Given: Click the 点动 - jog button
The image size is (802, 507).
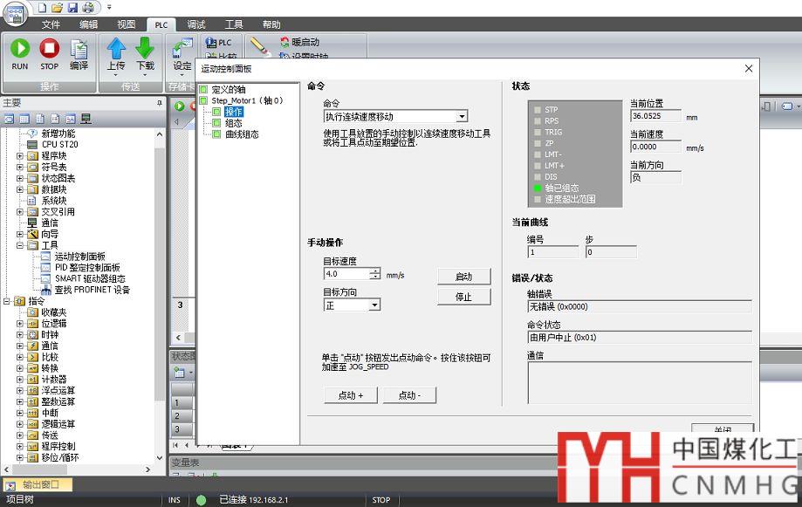Looking at the screenshot, I should click(409, 395).
